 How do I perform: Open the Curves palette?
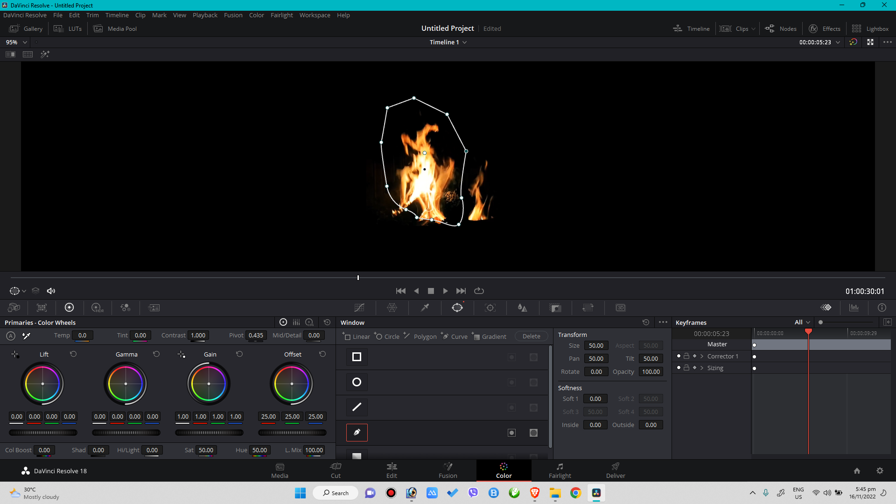click(x=359, y=308)
